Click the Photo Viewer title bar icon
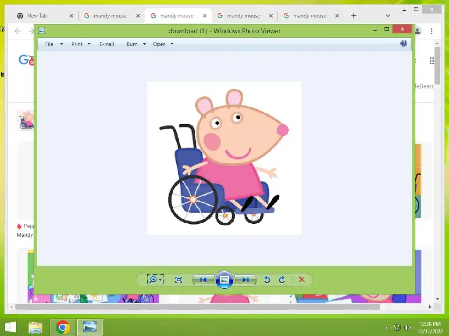The width and height of the screenshot is (449, 336). pyautogui.click(x=42, y=31)
